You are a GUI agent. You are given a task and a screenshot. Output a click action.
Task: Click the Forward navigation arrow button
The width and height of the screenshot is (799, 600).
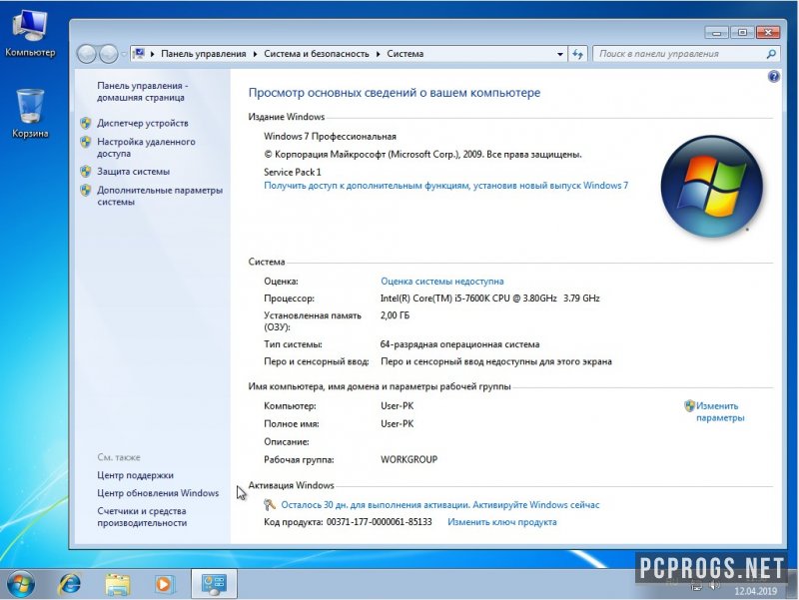(108, 54)
